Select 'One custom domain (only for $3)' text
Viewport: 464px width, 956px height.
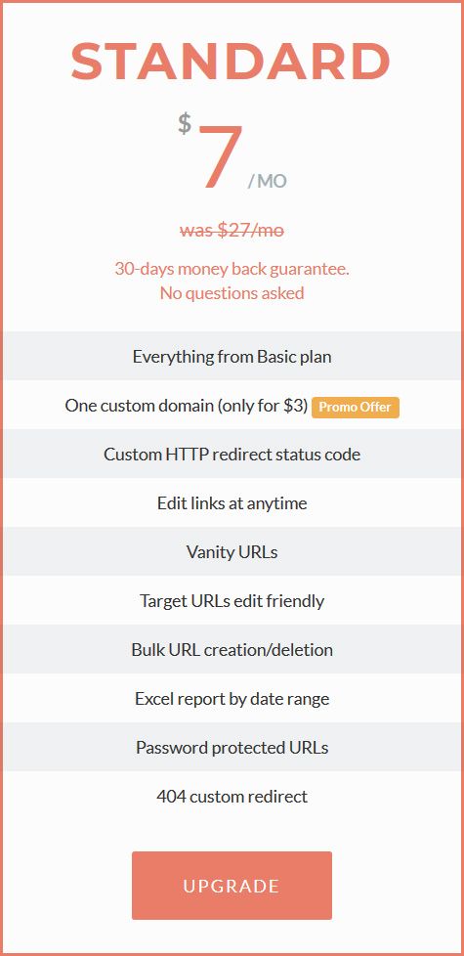187,406
